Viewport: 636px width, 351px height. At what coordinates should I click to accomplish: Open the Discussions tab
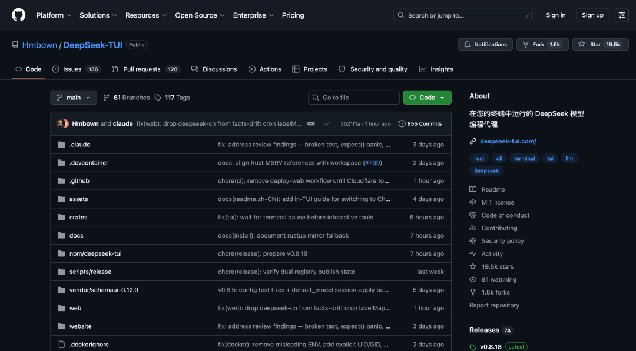coord(214,69)
